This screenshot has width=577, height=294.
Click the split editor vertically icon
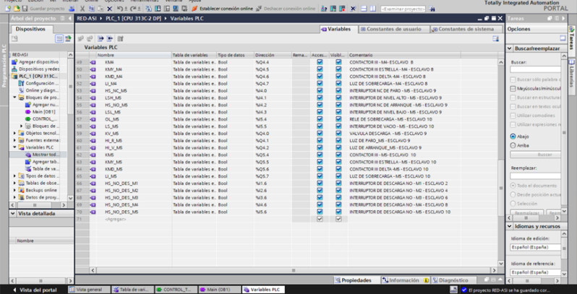point(373,9)
